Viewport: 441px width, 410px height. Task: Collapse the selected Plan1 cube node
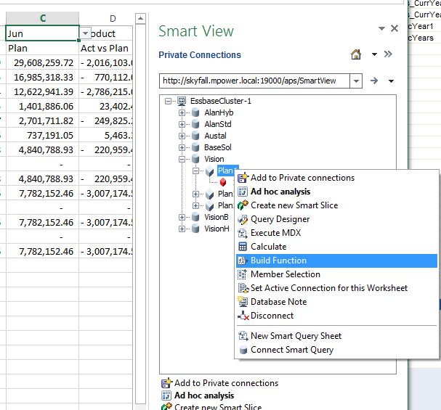click(x=195, y=171)
